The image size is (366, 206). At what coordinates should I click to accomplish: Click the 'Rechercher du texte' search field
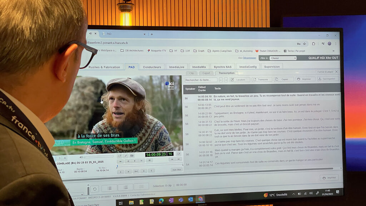tap(201, 80)
